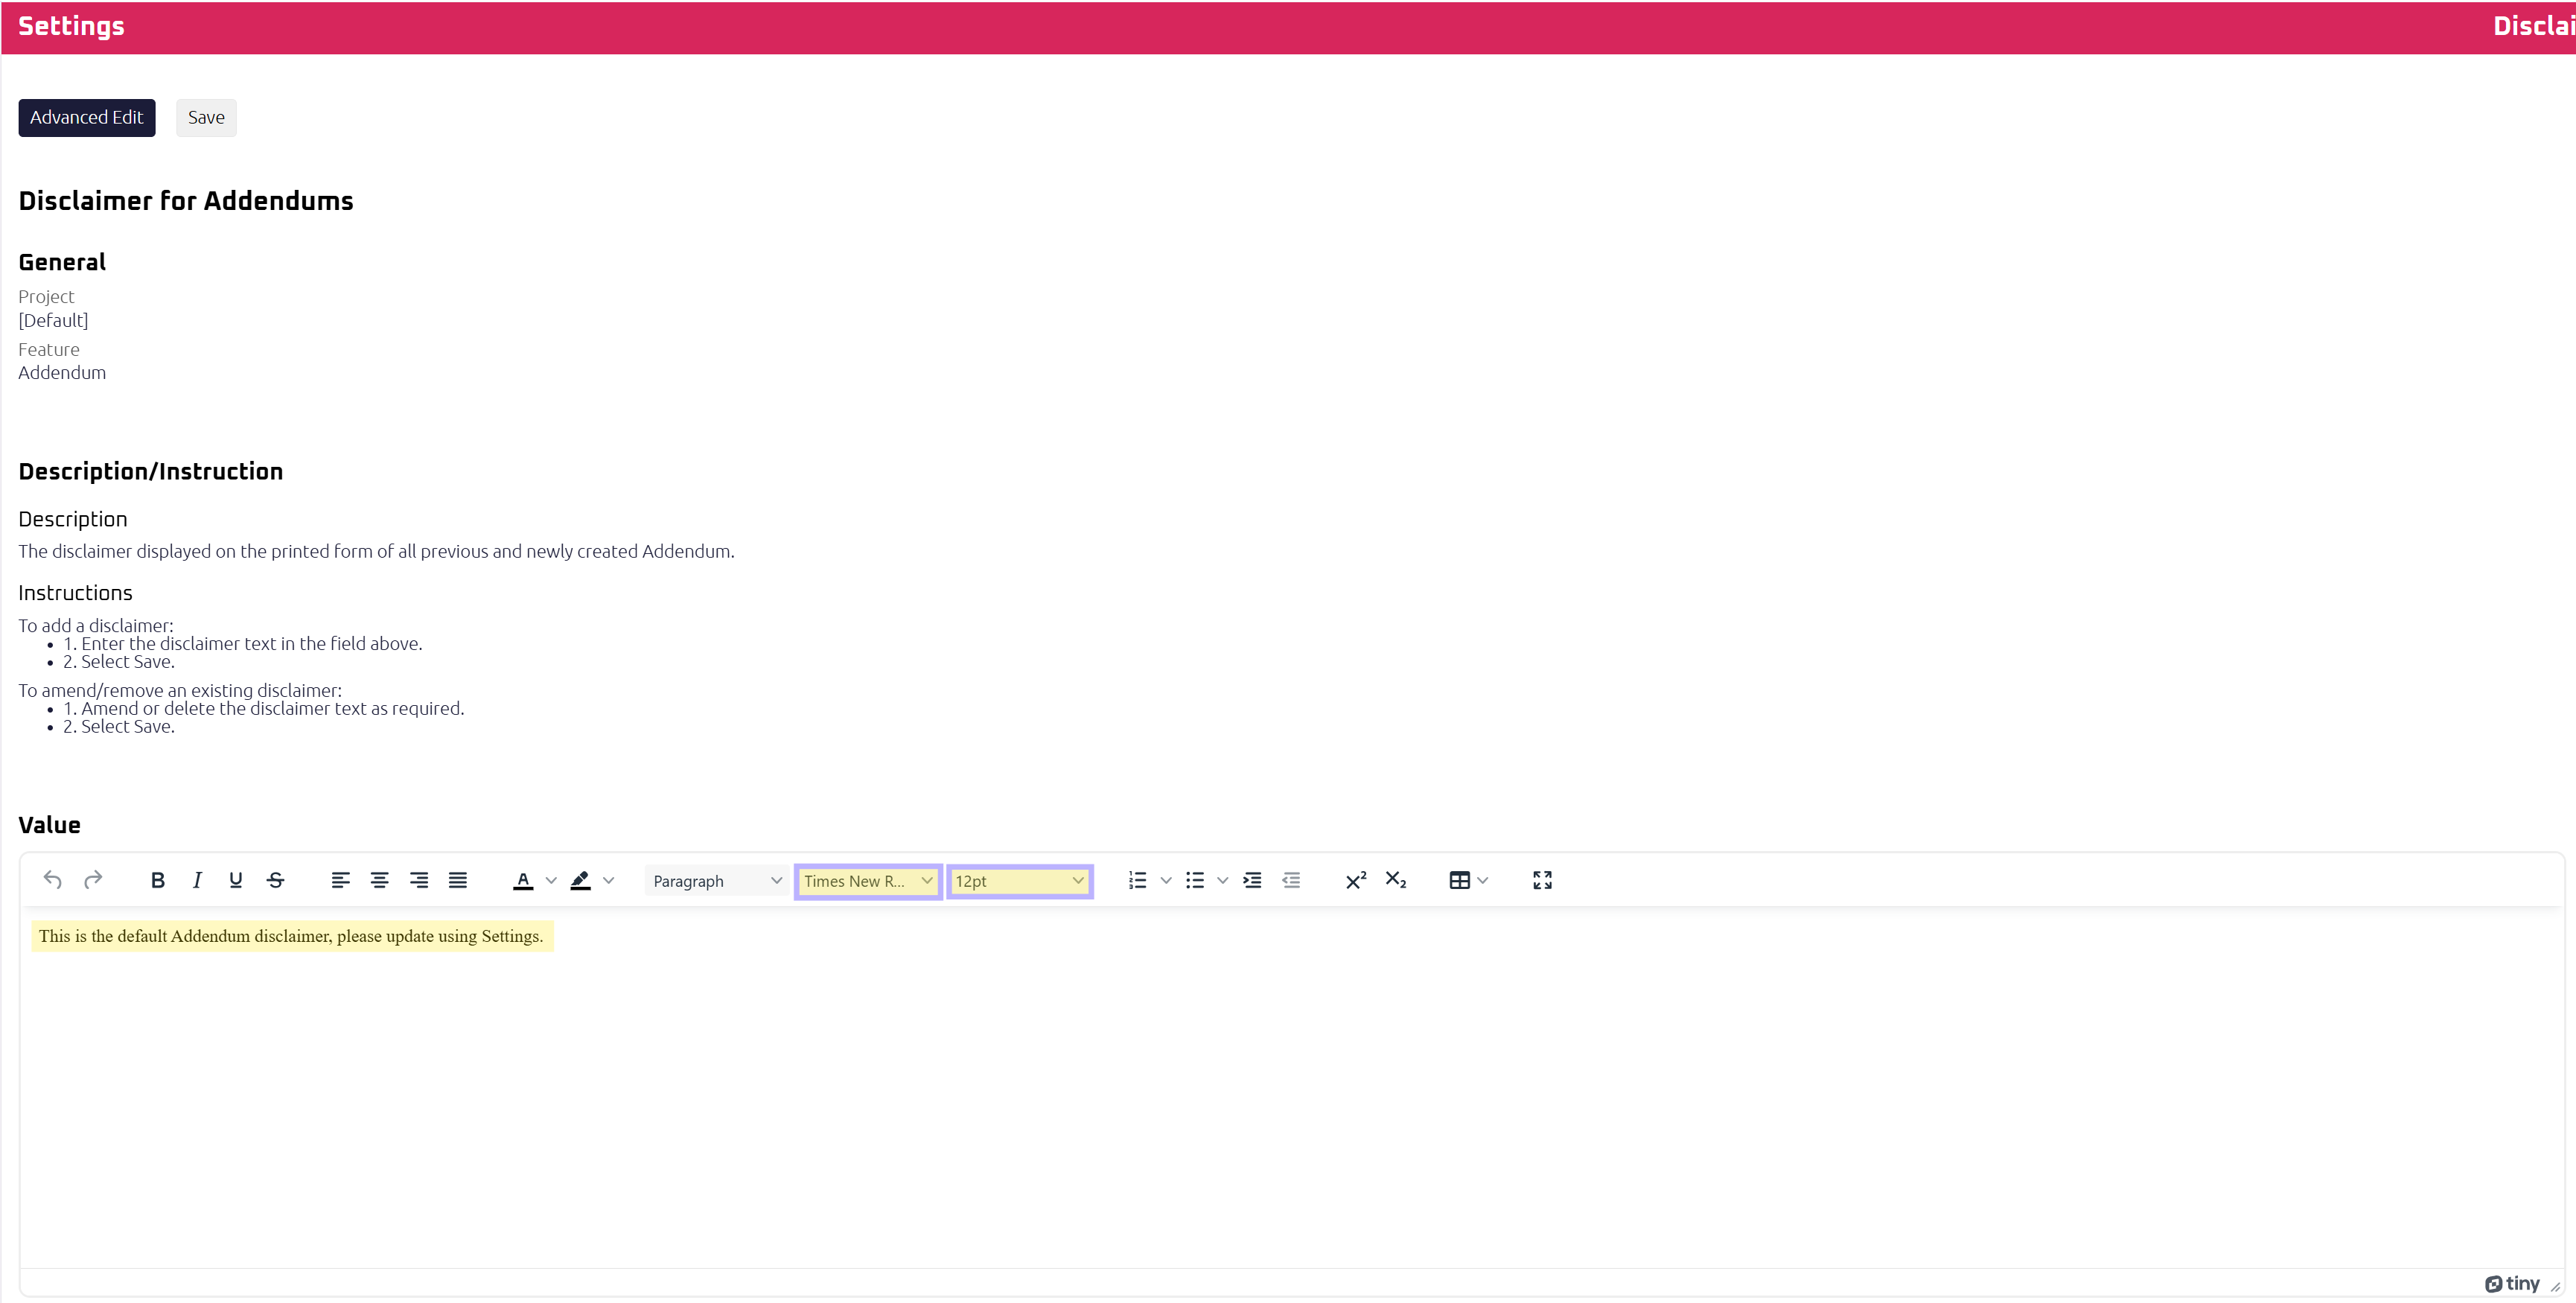Click the 'Addendum' feature value

coord(62,372)
